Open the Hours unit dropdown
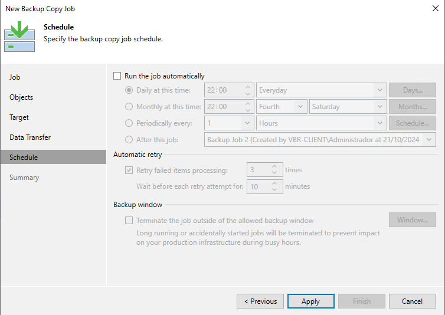Viewport: 445px width, 315px height. tap(321, 123)
